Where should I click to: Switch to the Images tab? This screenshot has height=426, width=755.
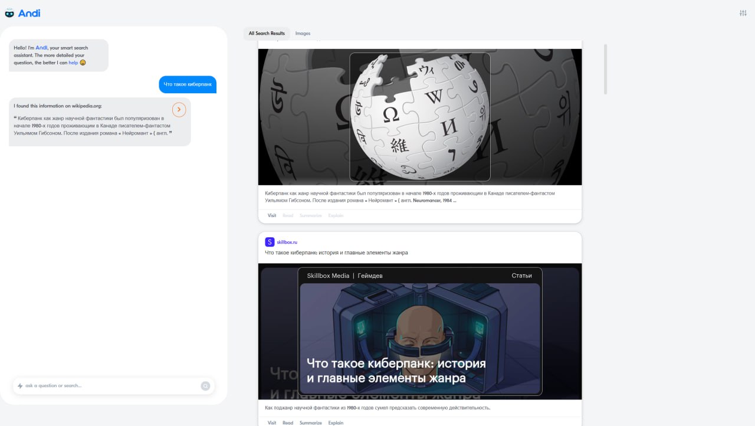303,34
